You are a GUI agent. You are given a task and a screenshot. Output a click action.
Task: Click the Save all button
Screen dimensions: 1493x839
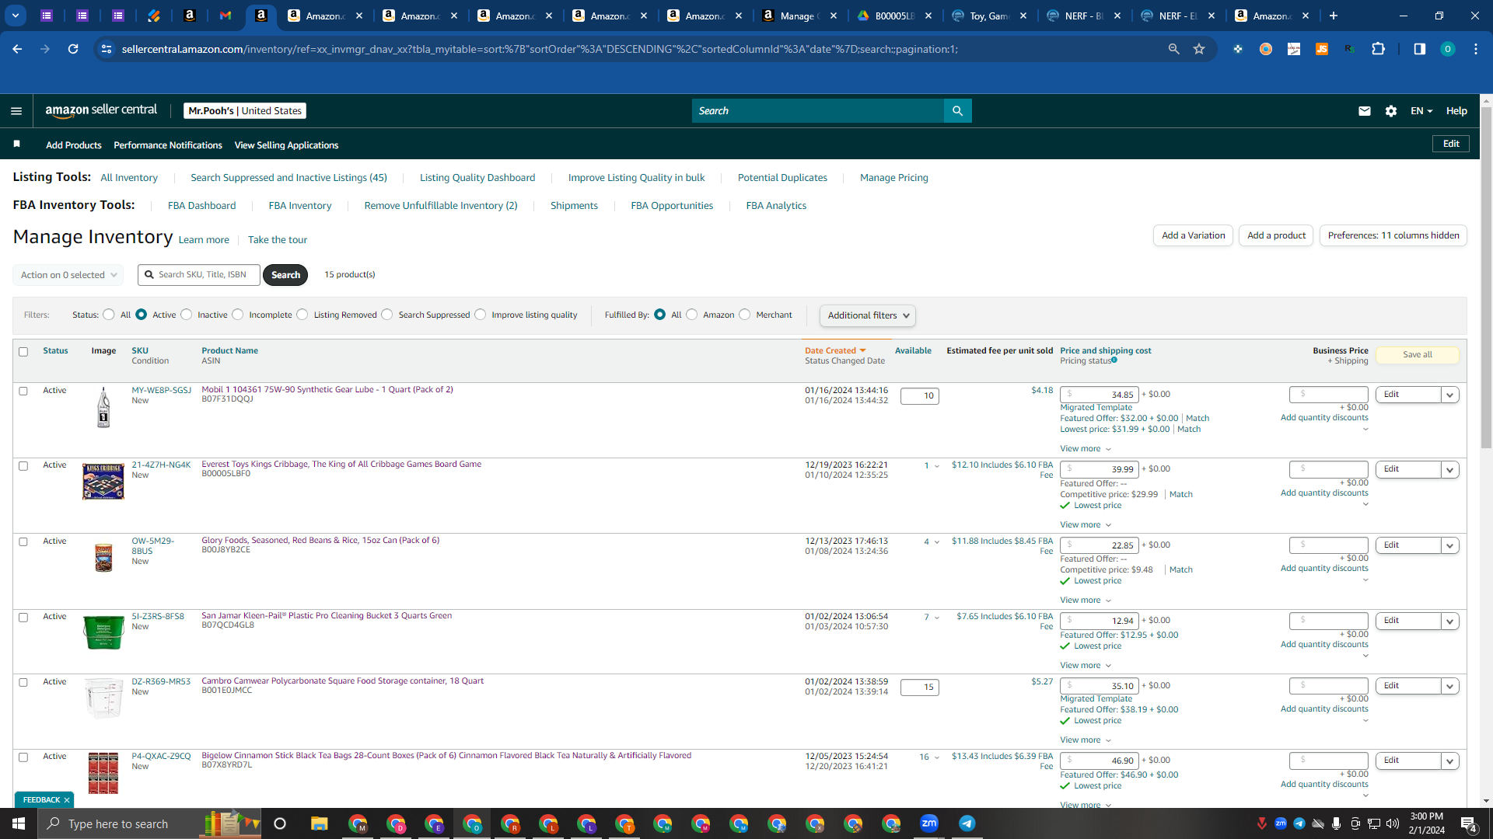(1418, 354)
